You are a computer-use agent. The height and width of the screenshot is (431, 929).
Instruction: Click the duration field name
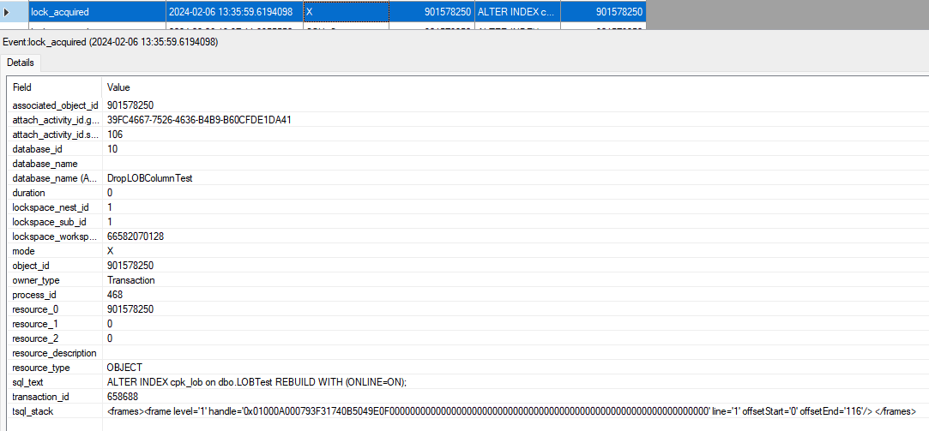tap(28, 193)
